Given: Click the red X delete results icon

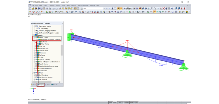Looking at the screenshot, I should (x=164, y=9).
